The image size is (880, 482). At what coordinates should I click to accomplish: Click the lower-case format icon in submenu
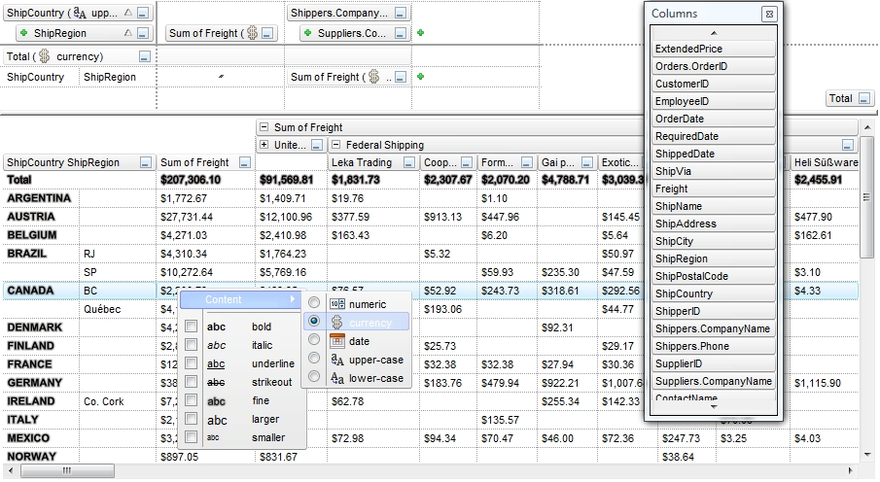coord(337,378)
